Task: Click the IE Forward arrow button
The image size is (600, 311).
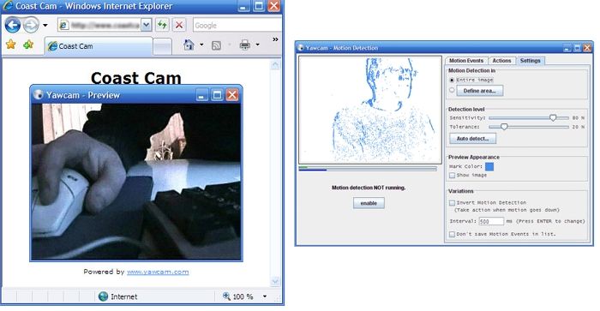Action: tap(31, 25)
